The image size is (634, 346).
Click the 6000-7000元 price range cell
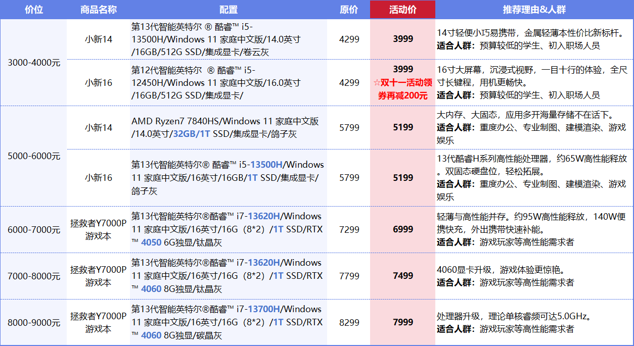[x=34, y=230]
